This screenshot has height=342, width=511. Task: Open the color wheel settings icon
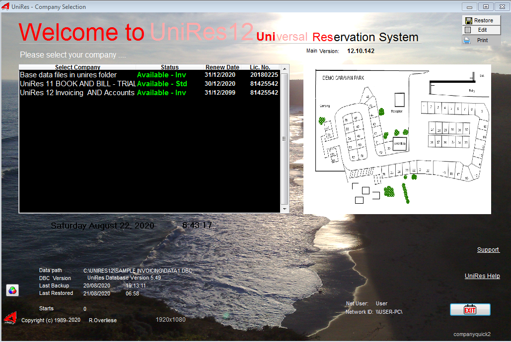pyautogui.click(x=12, y=290)
